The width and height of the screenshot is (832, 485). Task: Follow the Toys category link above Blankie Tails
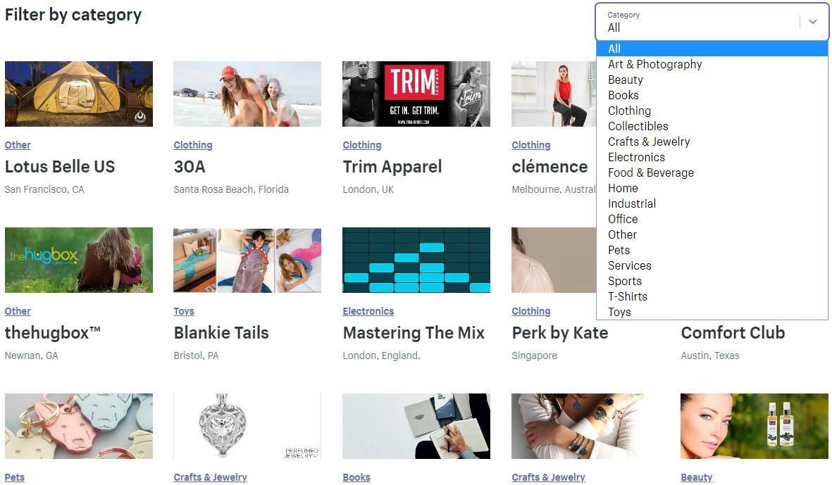coord(184,311)
